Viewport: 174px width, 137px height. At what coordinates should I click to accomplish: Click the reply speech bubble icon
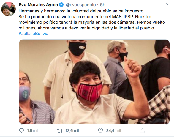click(21, 130)
